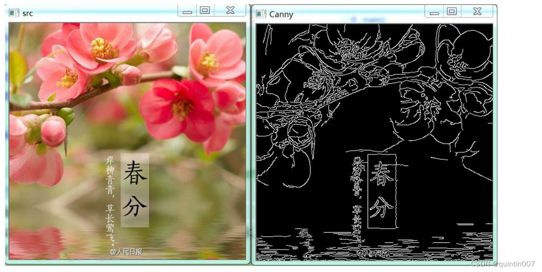Click the Canny window title bar icon
This screenshot has height=272, width=542.
tap(261, 14)
